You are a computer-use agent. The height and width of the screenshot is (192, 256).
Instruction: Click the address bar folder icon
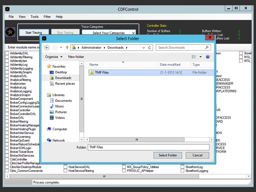point(74,48)
